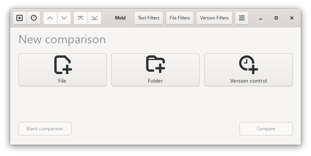Image resolution: width=311 pixels, height=156 pixels.
Task: Go to previous change with up arrow
Action: pyautogui.click(x=50, y=18)
